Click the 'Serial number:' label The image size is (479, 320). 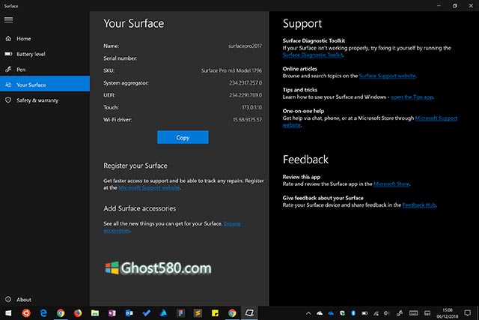tap(120, 58)
